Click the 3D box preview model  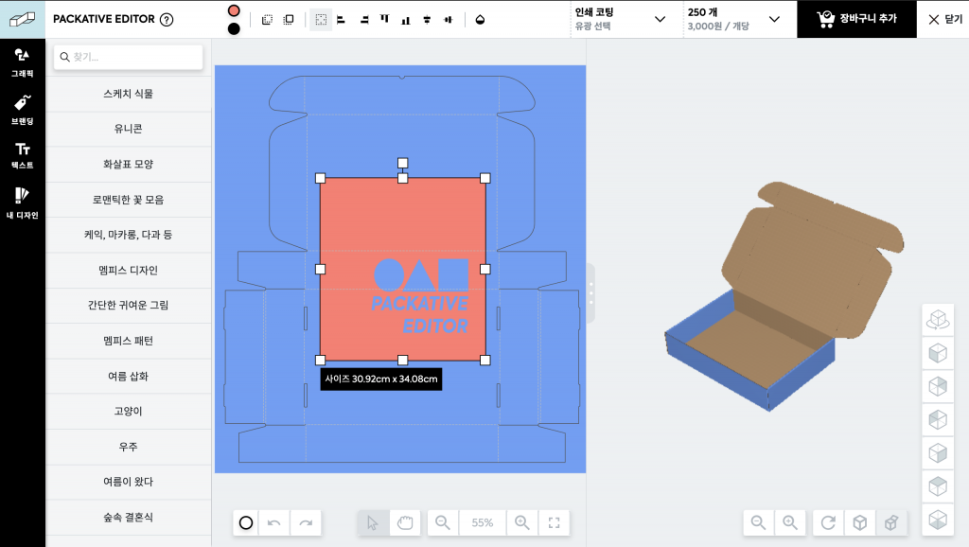pos(784,296)
